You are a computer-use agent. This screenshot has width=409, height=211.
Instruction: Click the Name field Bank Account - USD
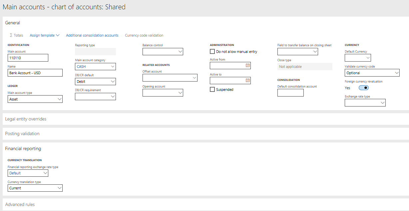(35, 73)
